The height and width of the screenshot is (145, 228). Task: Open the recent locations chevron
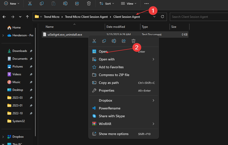click(20, 17)
